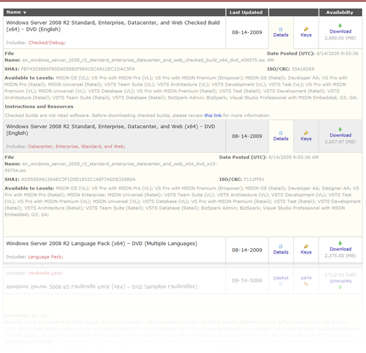Click Details page icon for Language Pack row
This screenshot has height=353, width=366.
pyautogui.click(x=281, y=246)
